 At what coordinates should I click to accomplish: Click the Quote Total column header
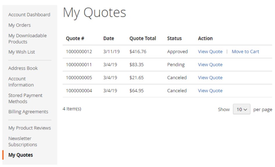143,38
